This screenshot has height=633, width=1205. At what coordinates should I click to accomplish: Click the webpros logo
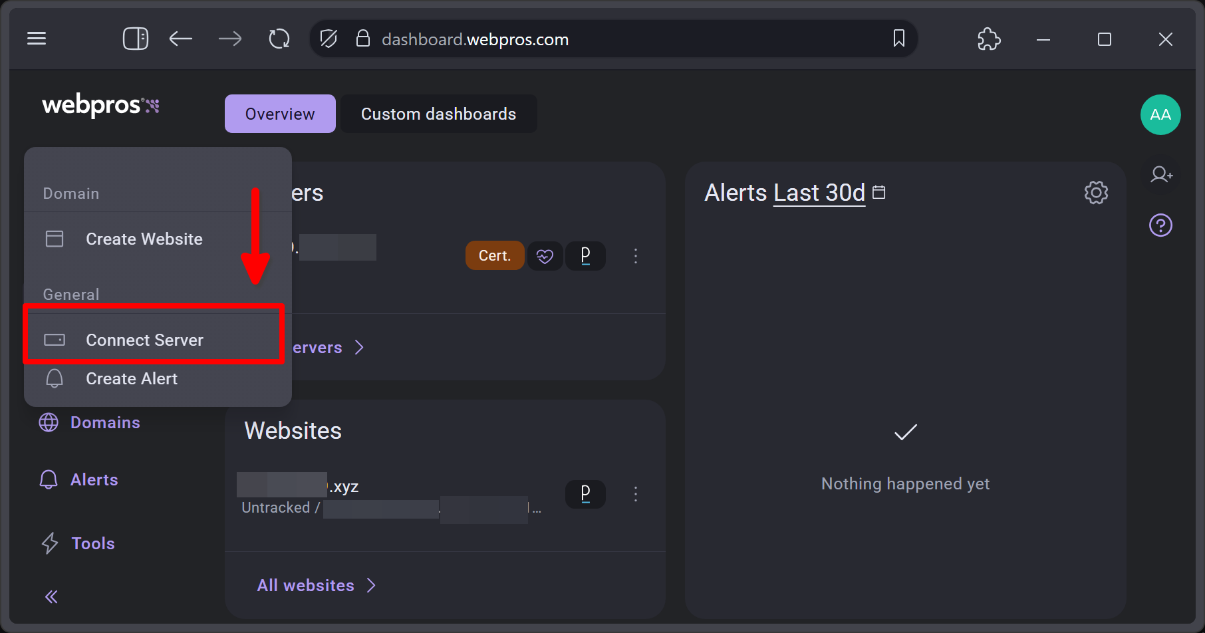[100, 105]
